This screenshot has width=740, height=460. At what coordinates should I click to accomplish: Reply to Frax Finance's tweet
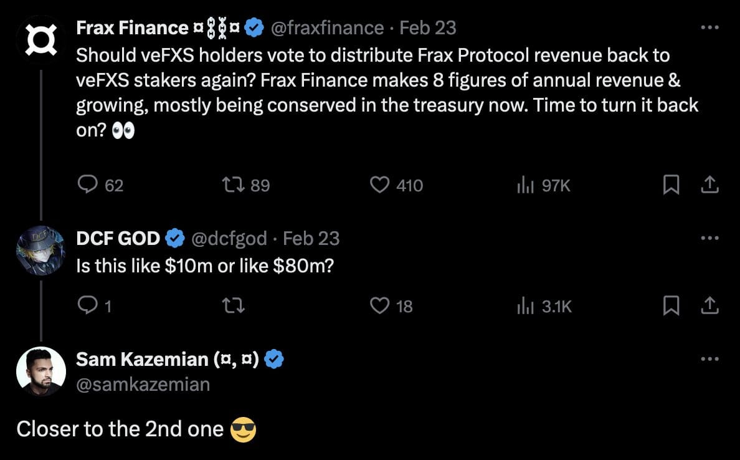coord(87,184)
